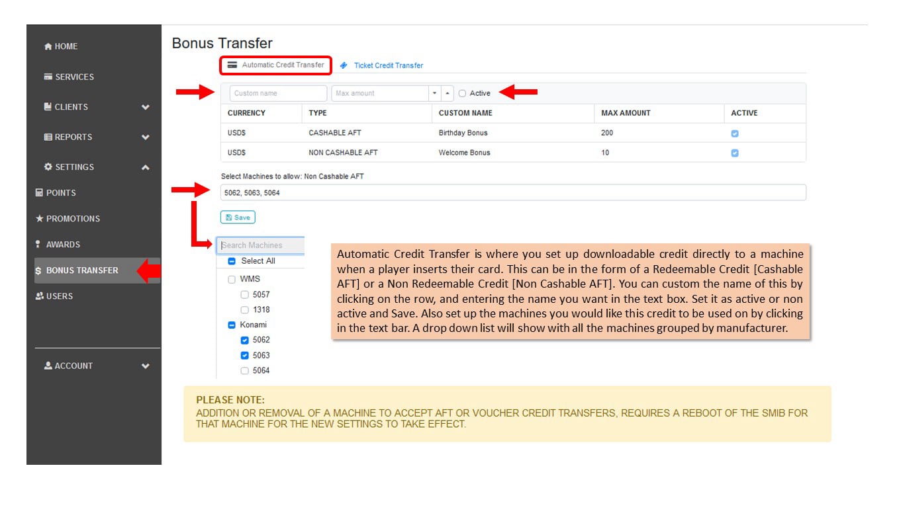Focus the Search Machines box
901x525 pixels.
(x=261, y=245)
